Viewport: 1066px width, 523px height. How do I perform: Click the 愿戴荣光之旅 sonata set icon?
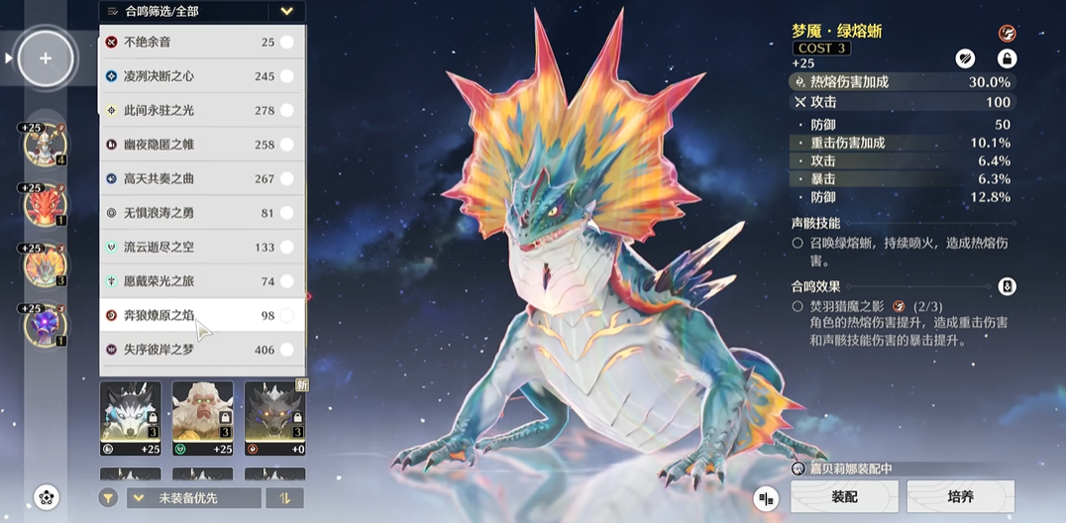[x=112, y=281]
